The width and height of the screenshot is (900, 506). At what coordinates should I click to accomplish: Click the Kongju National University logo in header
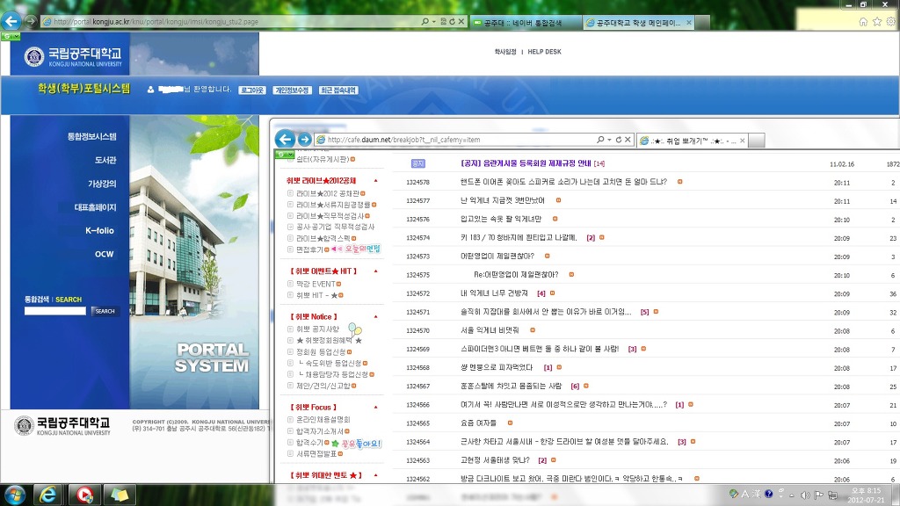coord(74,56)
